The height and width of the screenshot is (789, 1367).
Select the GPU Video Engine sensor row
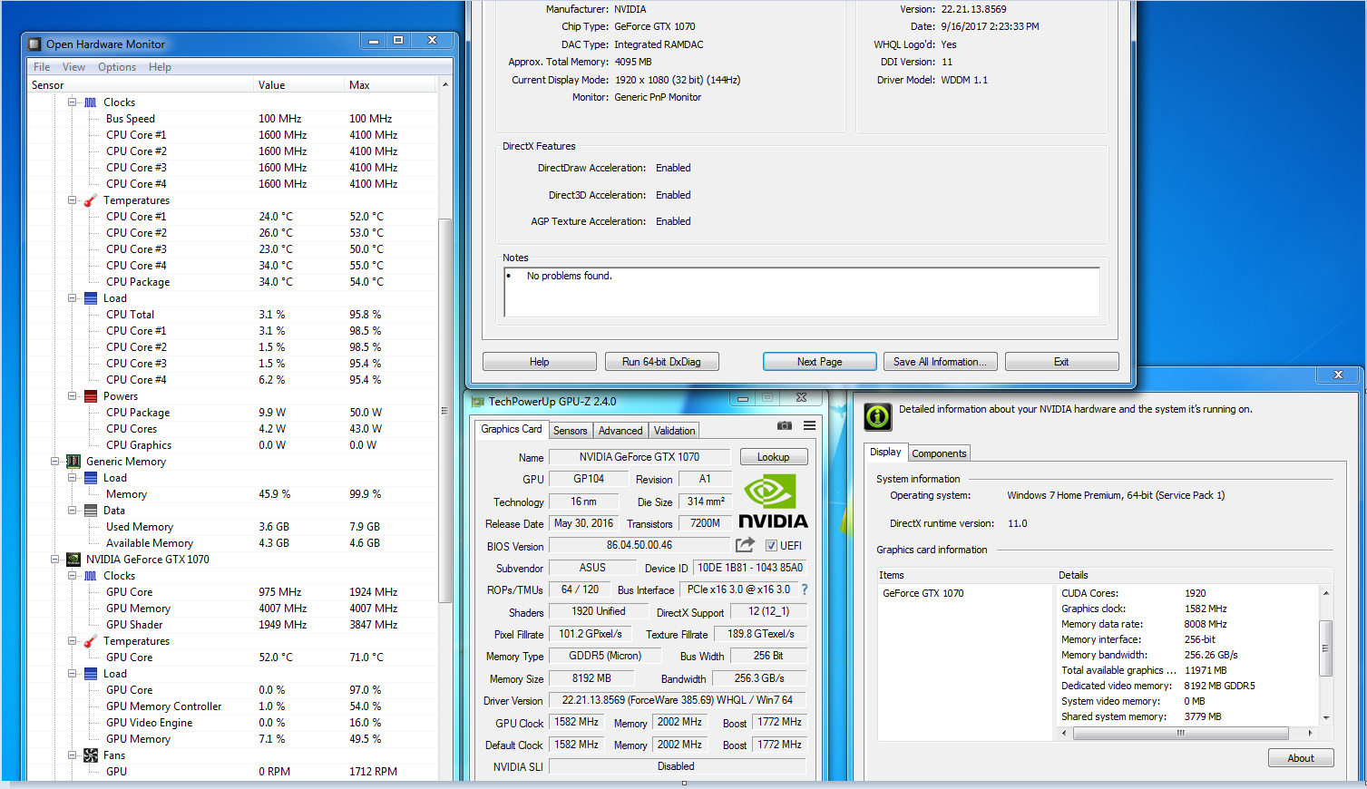233,723
